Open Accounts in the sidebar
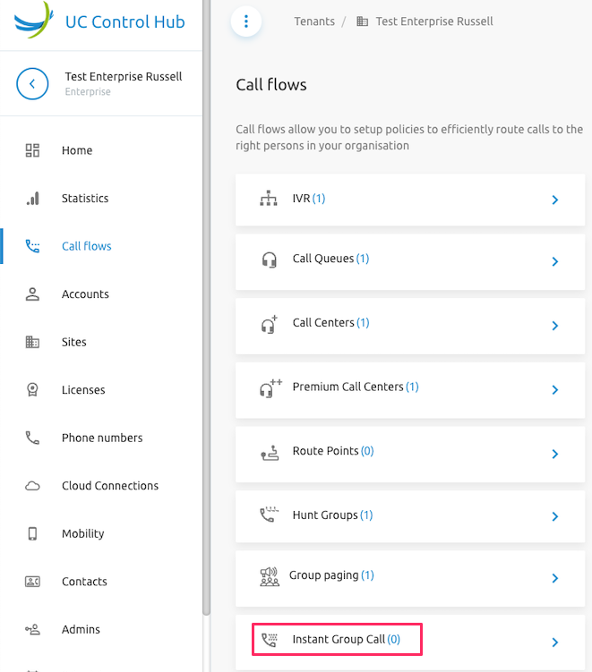 click(85, 294)
